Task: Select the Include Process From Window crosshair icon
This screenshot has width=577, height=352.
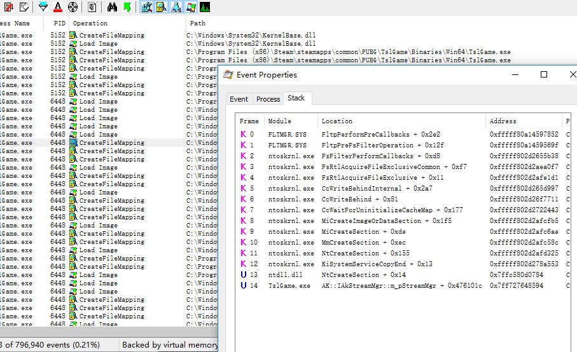Action: [73, 7]
